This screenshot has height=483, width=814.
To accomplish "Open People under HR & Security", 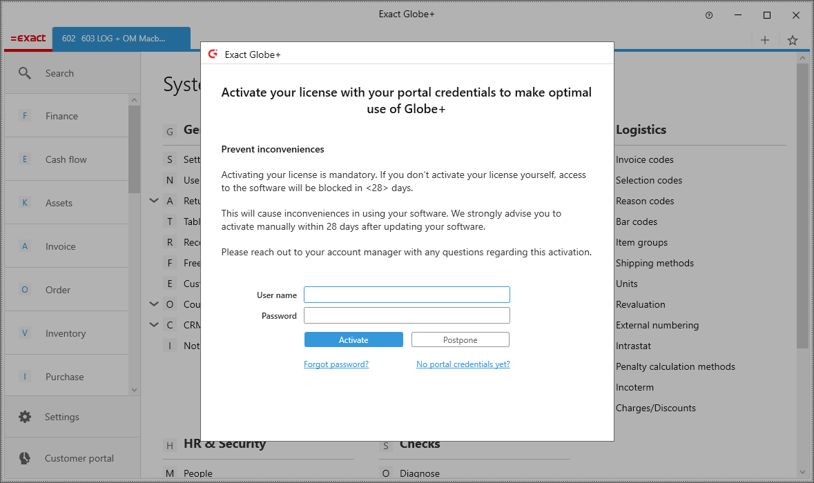I will (x=197, y=473).
